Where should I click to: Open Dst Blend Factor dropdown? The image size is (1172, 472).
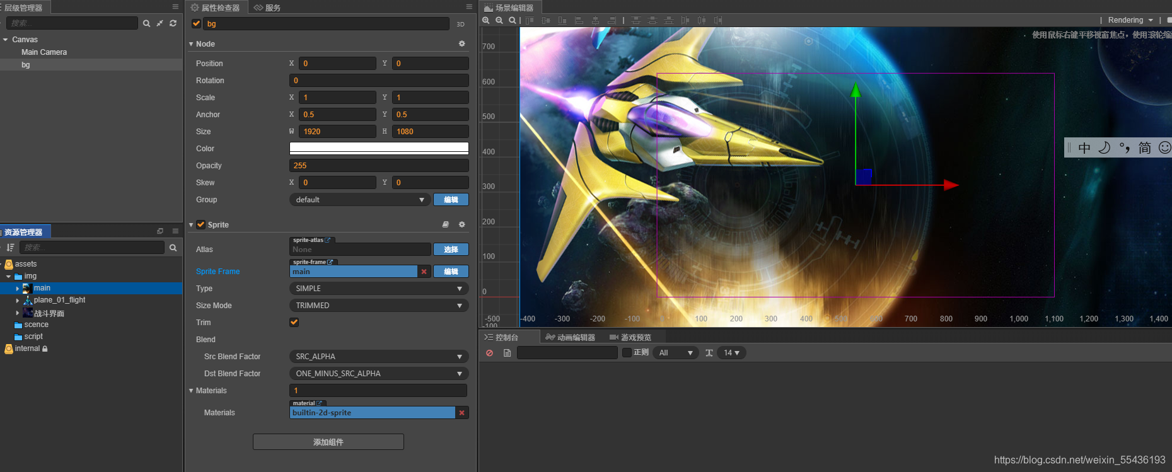pyautogui.click(x=379, y=374)
